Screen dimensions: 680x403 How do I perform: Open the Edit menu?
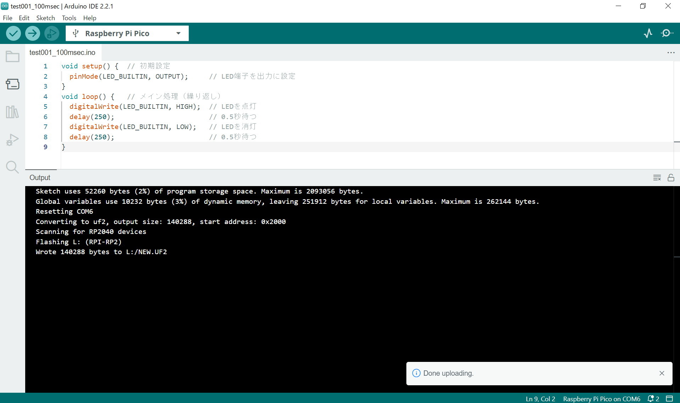coord(24,18)
